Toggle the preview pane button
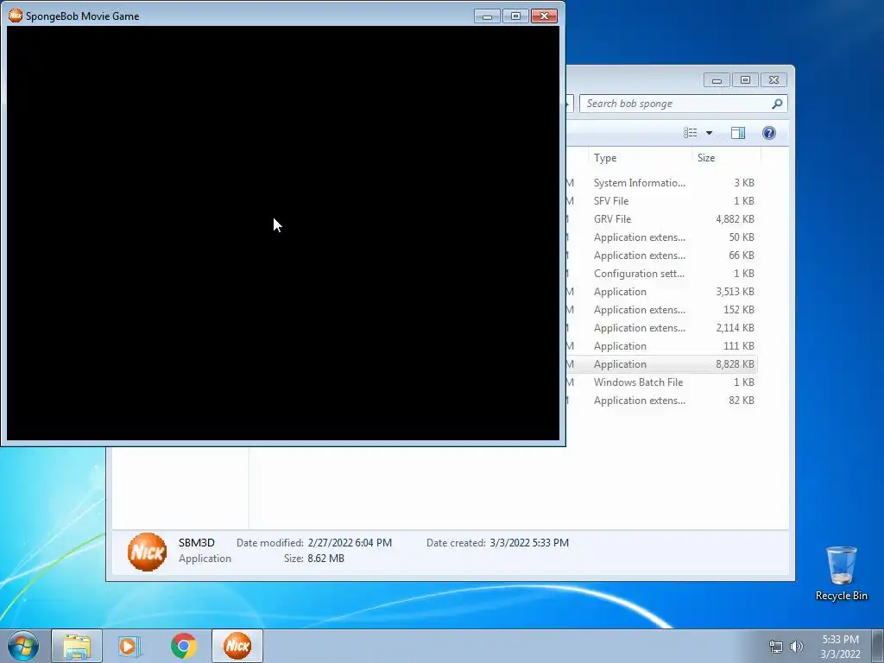This screenshot has width=884, height=663. (738, 133)
